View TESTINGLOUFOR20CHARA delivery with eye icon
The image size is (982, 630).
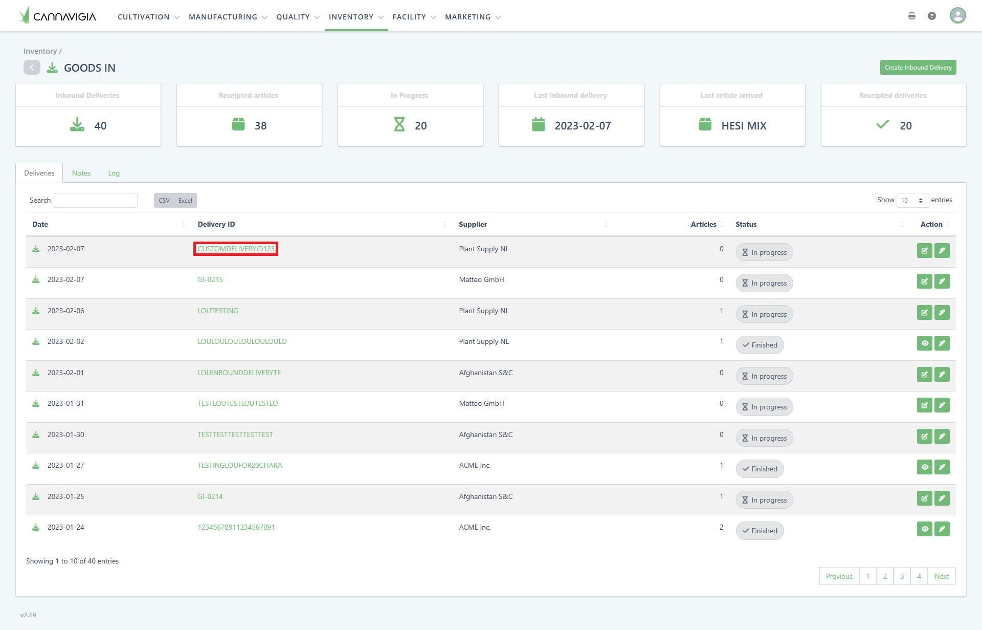pos(924,467)
